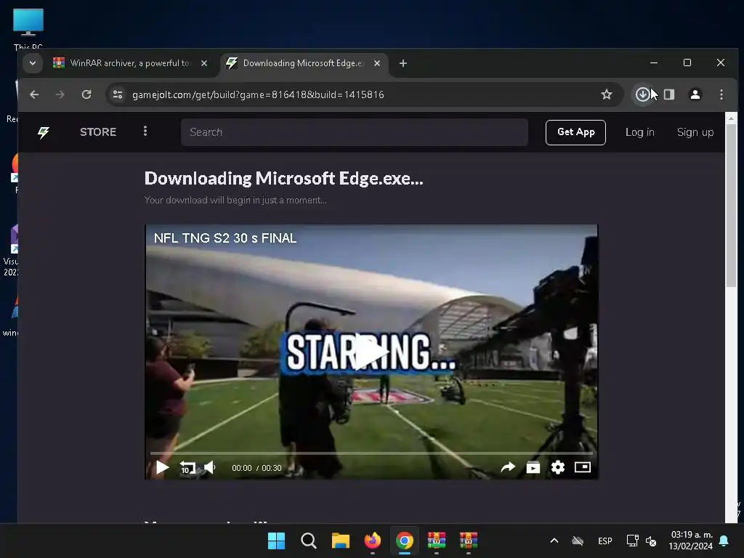Image resolution: width=744 pixels, height=558 pixels.
Task: Open a new browser tab
Action: coord(403,63)
